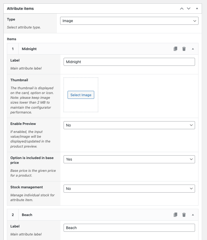This screenshot has height=240, width=207.
Task: Open the Stock management dropdown
Action: pyautogui.click(x=129, y=188)
